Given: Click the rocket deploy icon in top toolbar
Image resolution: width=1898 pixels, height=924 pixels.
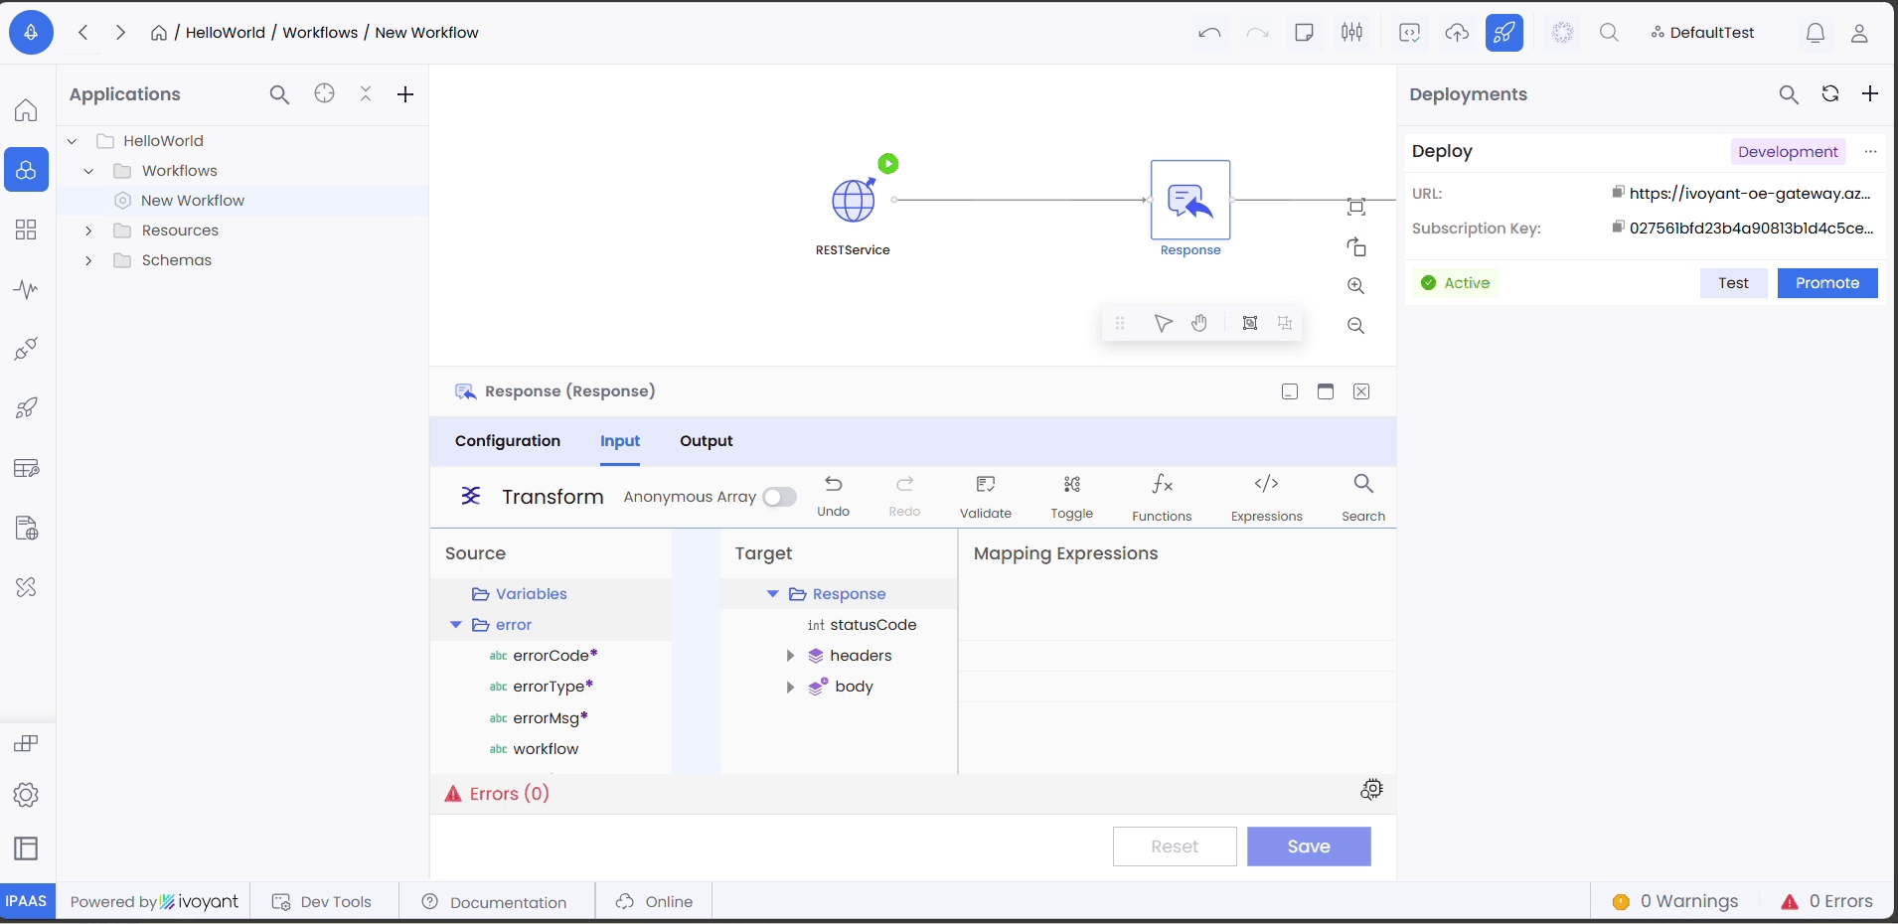Looking at the screenshot, I should click(x=1503, y=33).
